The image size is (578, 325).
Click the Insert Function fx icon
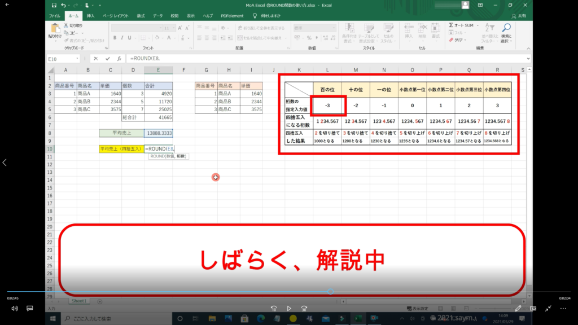119,59
